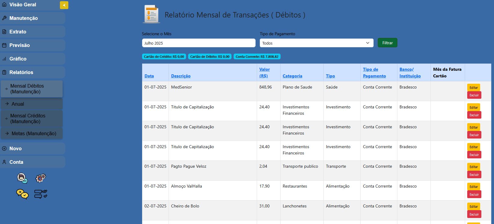Click the yellow speech bubbles feedback icon
The image size is (494, 224).
pos(22,194)
